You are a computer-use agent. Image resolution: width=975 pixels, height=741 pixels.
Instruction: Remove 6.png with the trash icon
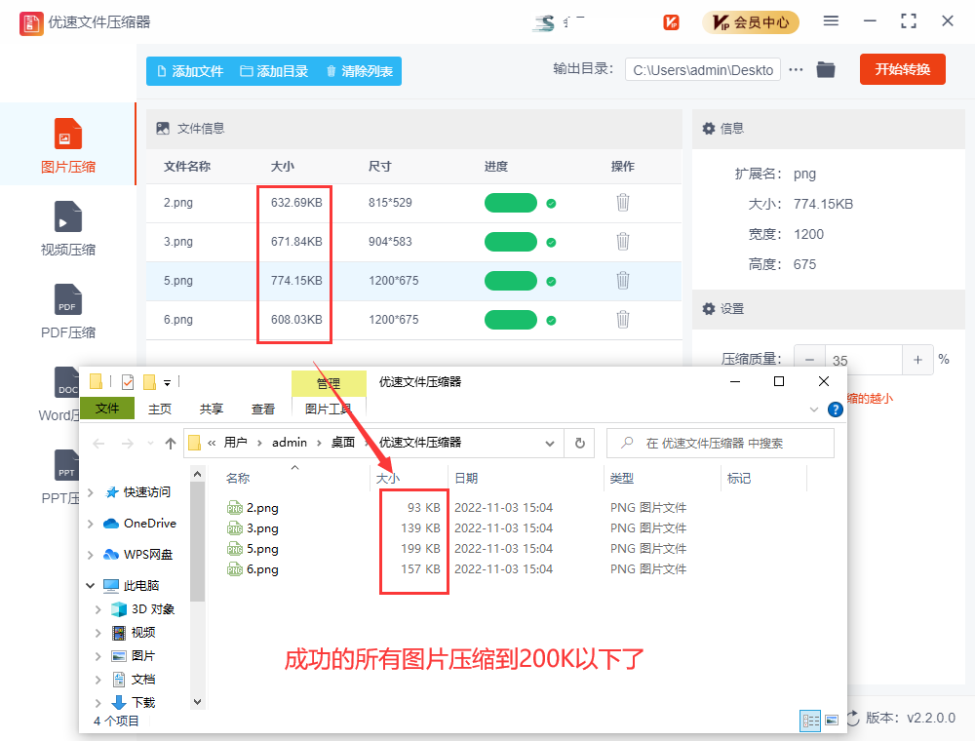click(622, 320)
